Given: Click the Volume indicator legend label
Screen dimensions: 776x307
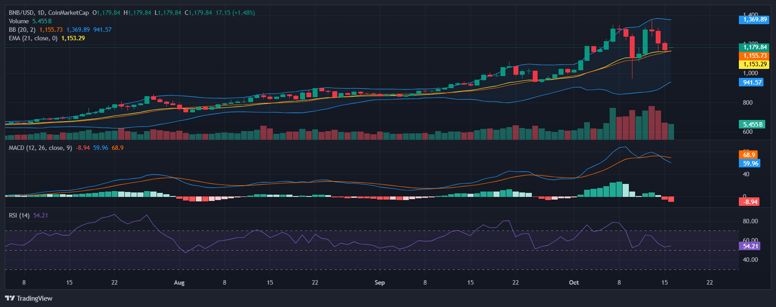Looking at the screenshot, I should click(x=19, y=21).
